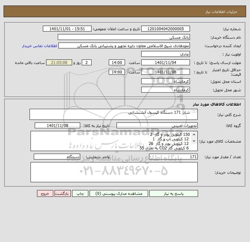The image size is (250, 242).
Task: Open 'مشاهده مدارک پیوستی (0)' attachments button
Action: (119, 194)
